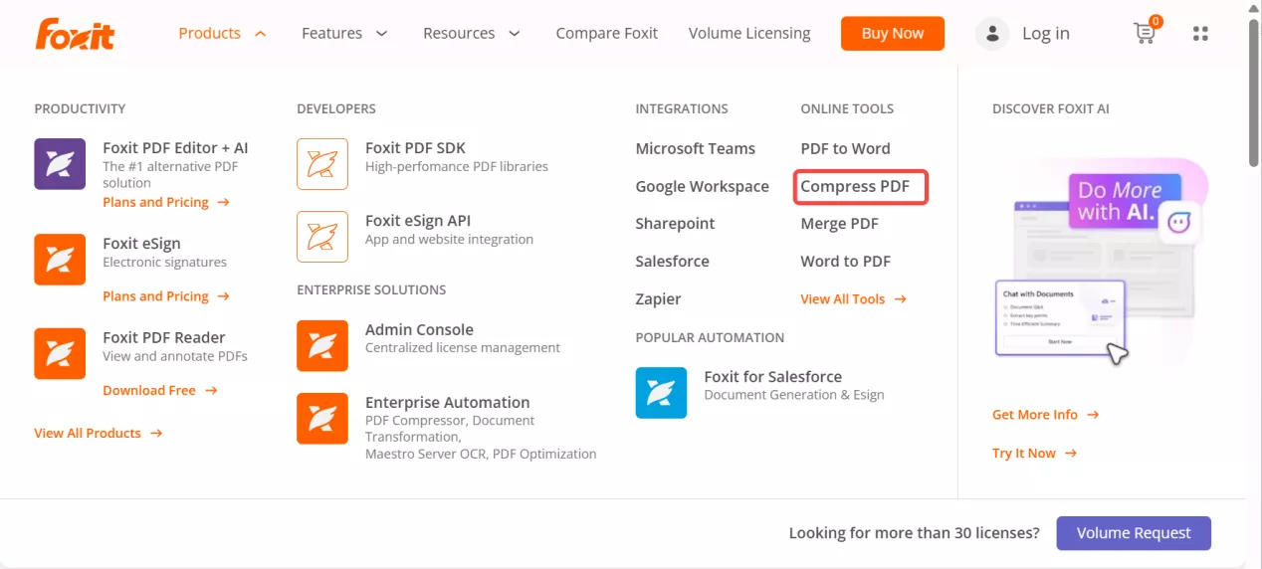Open Compare Foxit menu item
Screen dimensions: 1262x569
click(606, 34)
